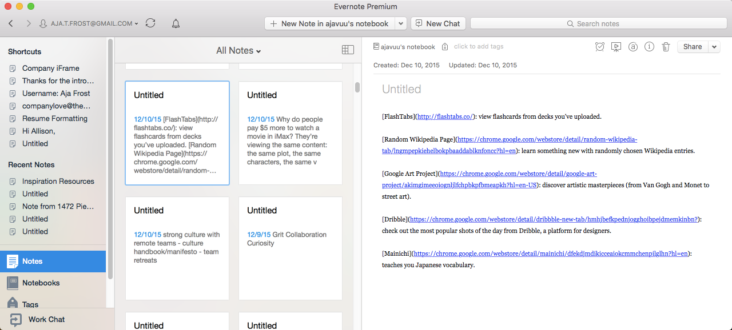Select the strong culture note card

[177, 248]
